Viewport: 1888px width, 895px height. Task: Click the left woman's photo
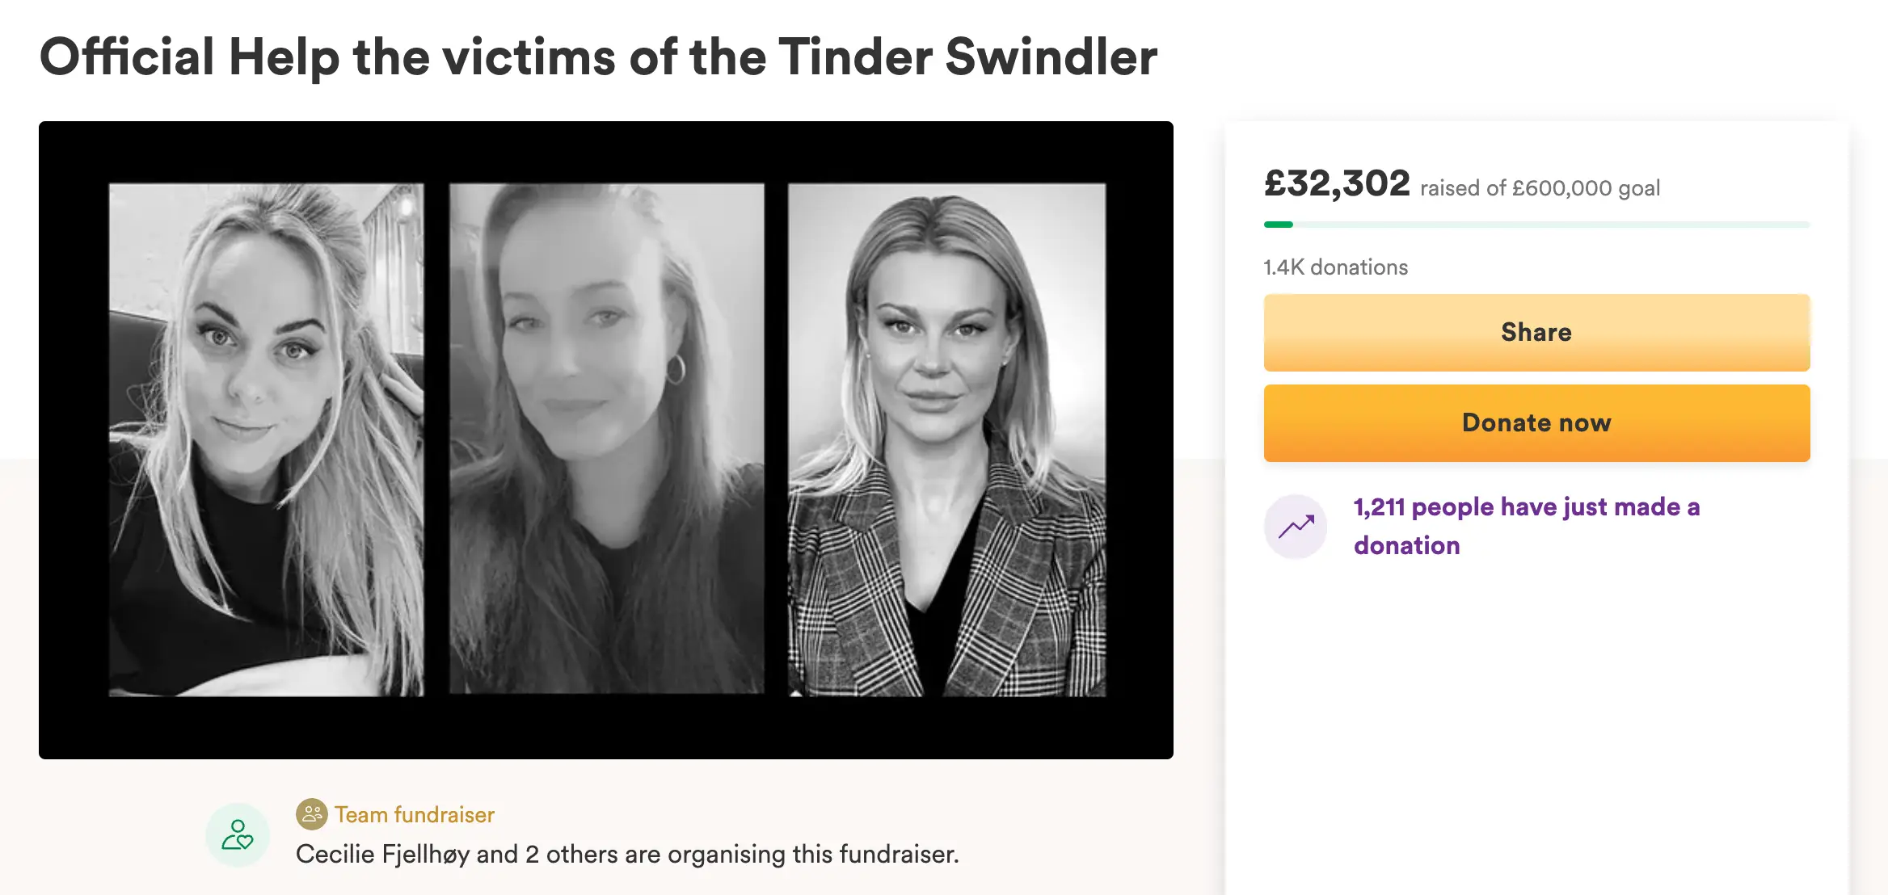point(266,439)
